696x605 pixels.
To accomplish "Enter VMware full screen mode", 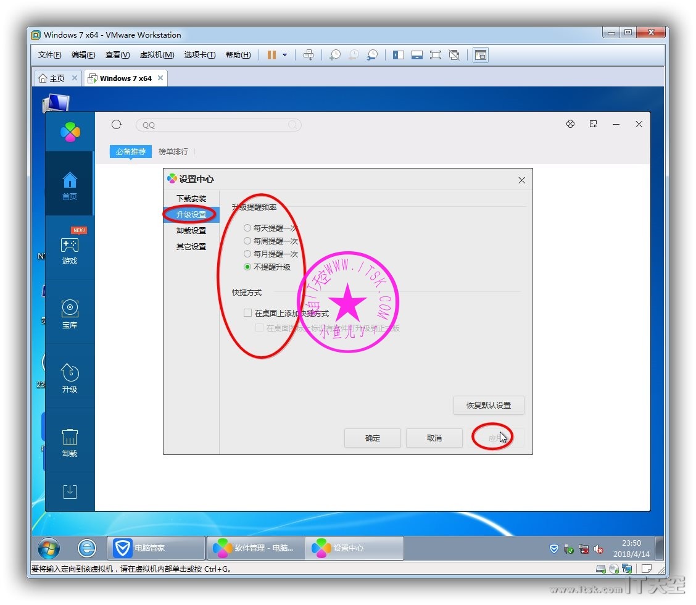I will point(436,55).
